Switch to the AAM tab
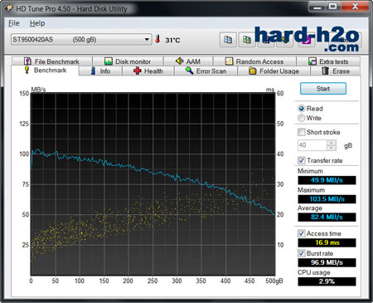 [188, 61]
